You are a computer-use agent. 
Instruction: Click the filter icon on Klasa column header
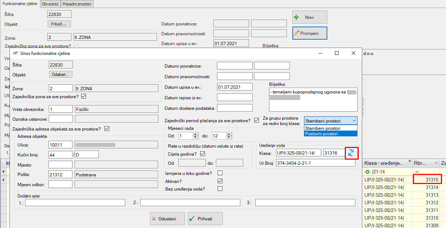tap(409, 161)
